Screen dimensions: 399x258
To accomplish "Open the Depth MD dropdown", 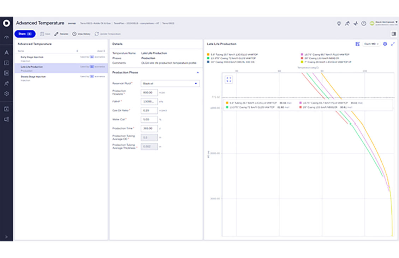I will pyautogui.click(x=371, y=44).
